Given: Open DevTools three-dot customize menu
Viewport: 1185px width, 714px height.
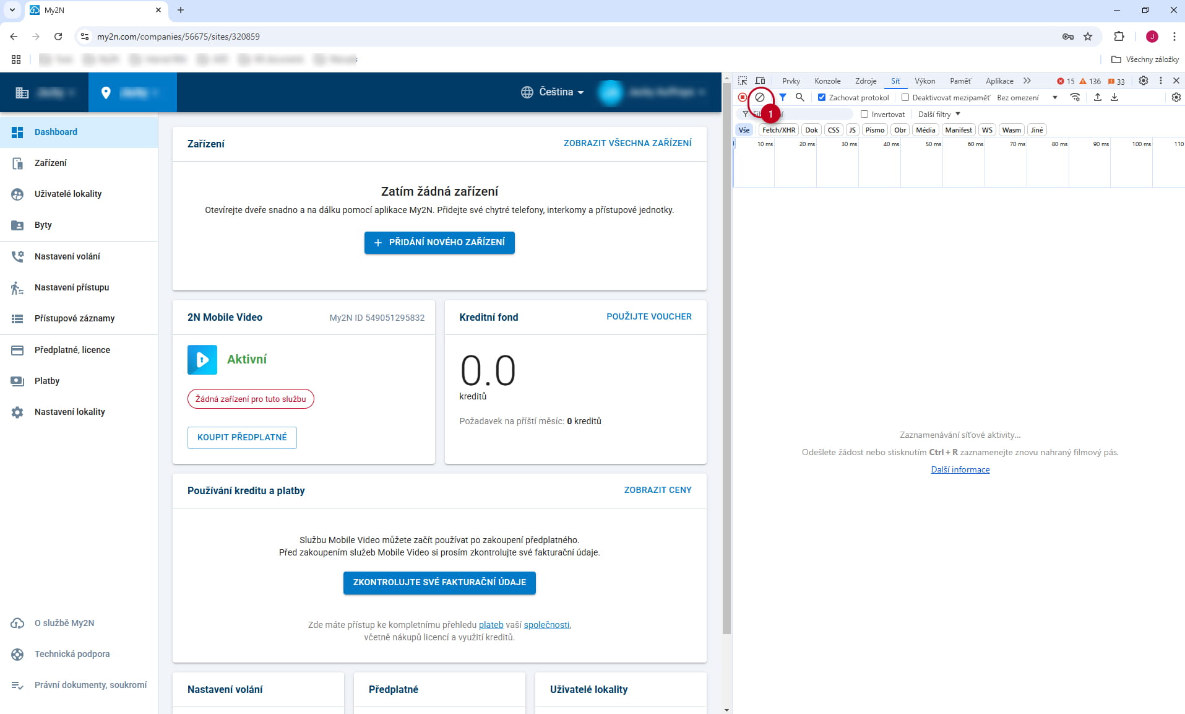Looking at the screenshot, I should [x=1161, y=81].
